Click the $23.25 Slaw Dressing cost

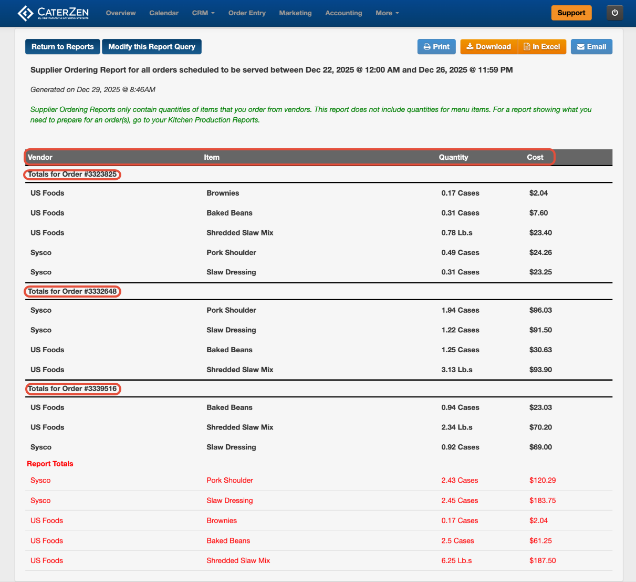[x=540, y=272]
